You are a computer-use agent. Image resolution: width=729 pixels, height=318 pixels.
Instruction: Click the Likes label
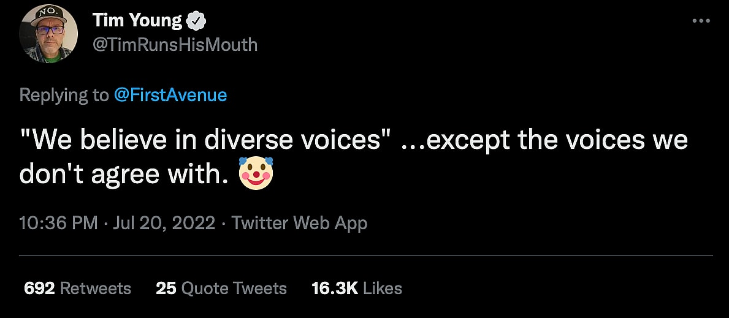(383, 289)
